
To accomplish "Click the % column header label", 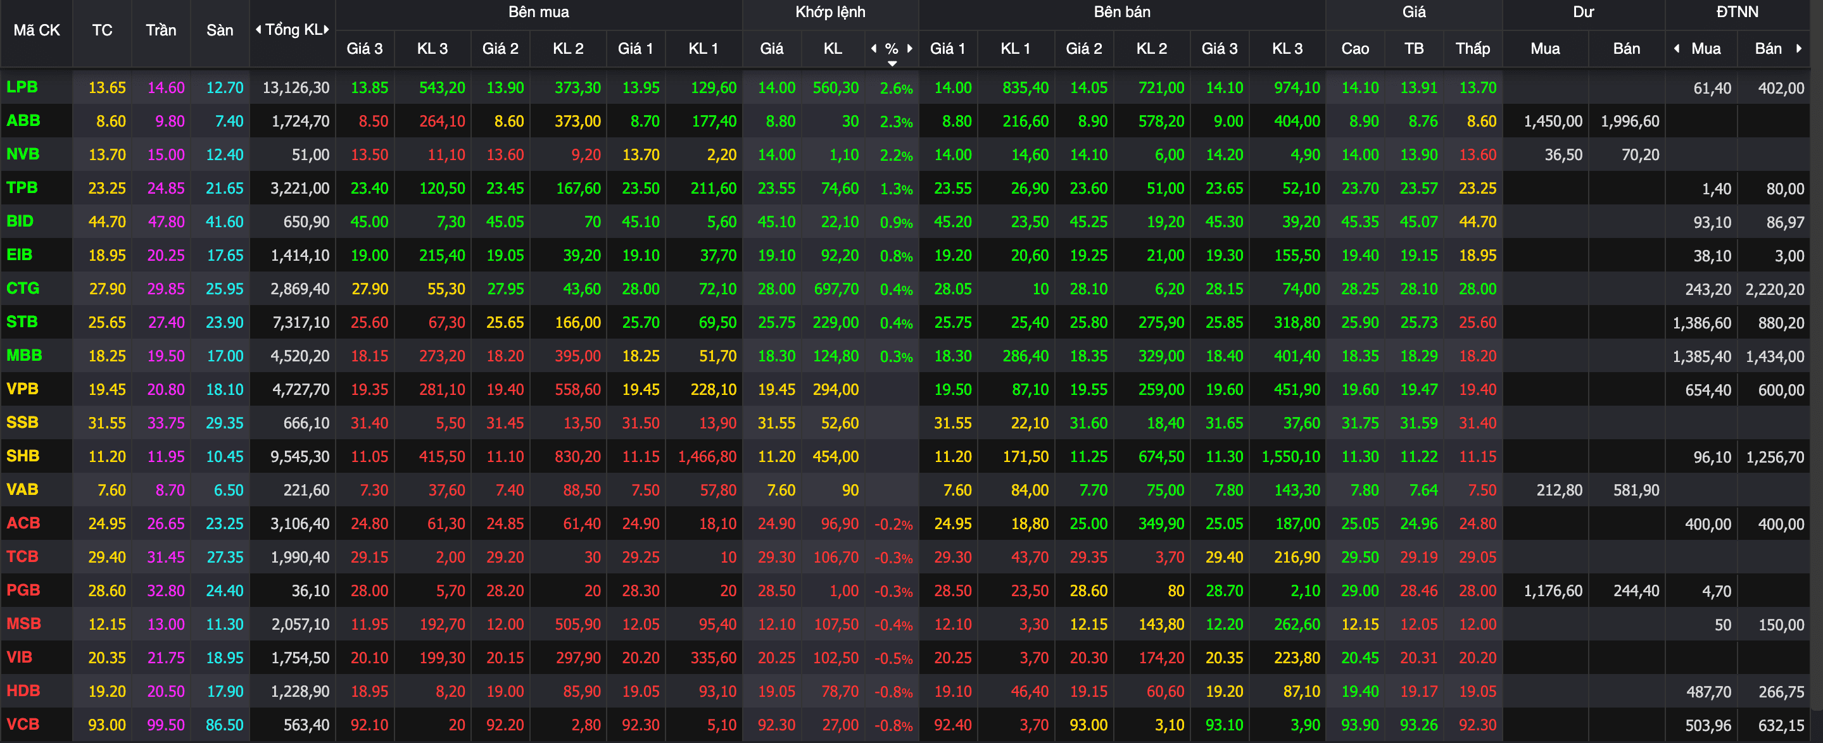I will (892, 48).
